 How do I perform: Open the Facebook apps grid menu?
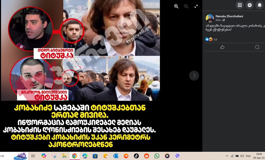click(239, 5)
